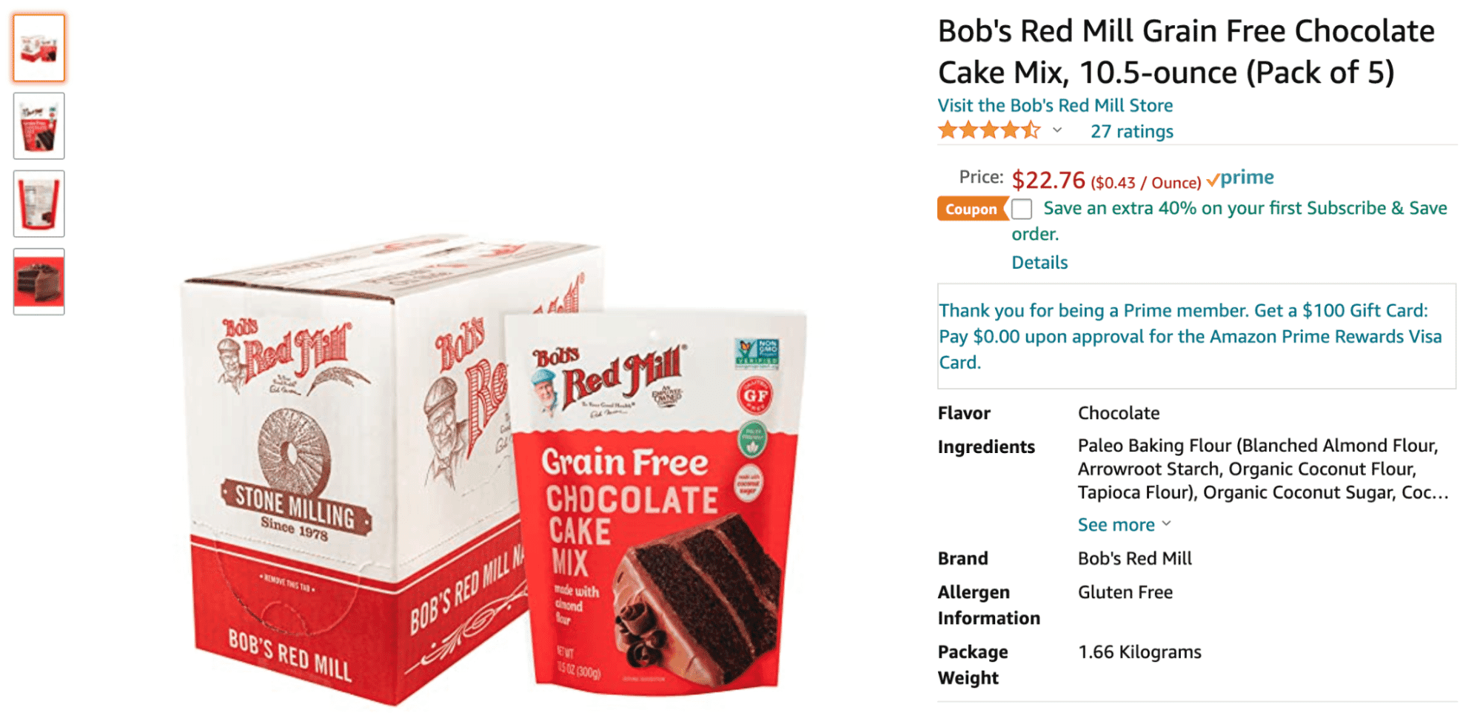Image resolution: width=1480 pixels, height=724 pixels.
Task: View second thumbnail showing bag front
Action: 38,126
